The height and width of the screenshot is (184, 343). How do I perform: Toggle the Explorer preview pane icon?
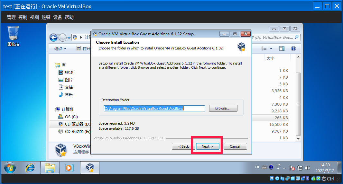point(282,48)
